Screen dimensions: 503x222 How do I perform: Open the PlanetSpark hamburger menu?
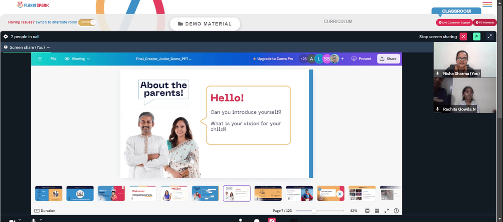point(487,4)
